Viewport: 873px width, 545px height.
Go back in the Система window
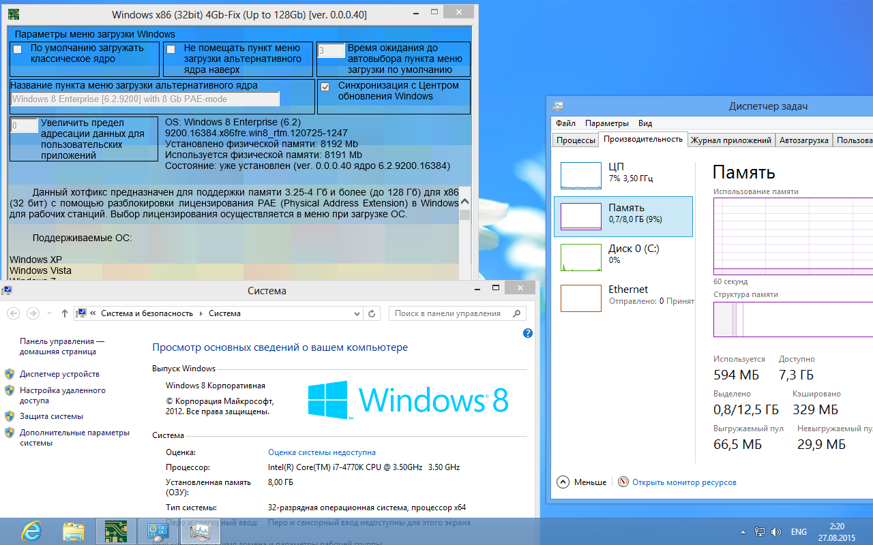point(13,313)
